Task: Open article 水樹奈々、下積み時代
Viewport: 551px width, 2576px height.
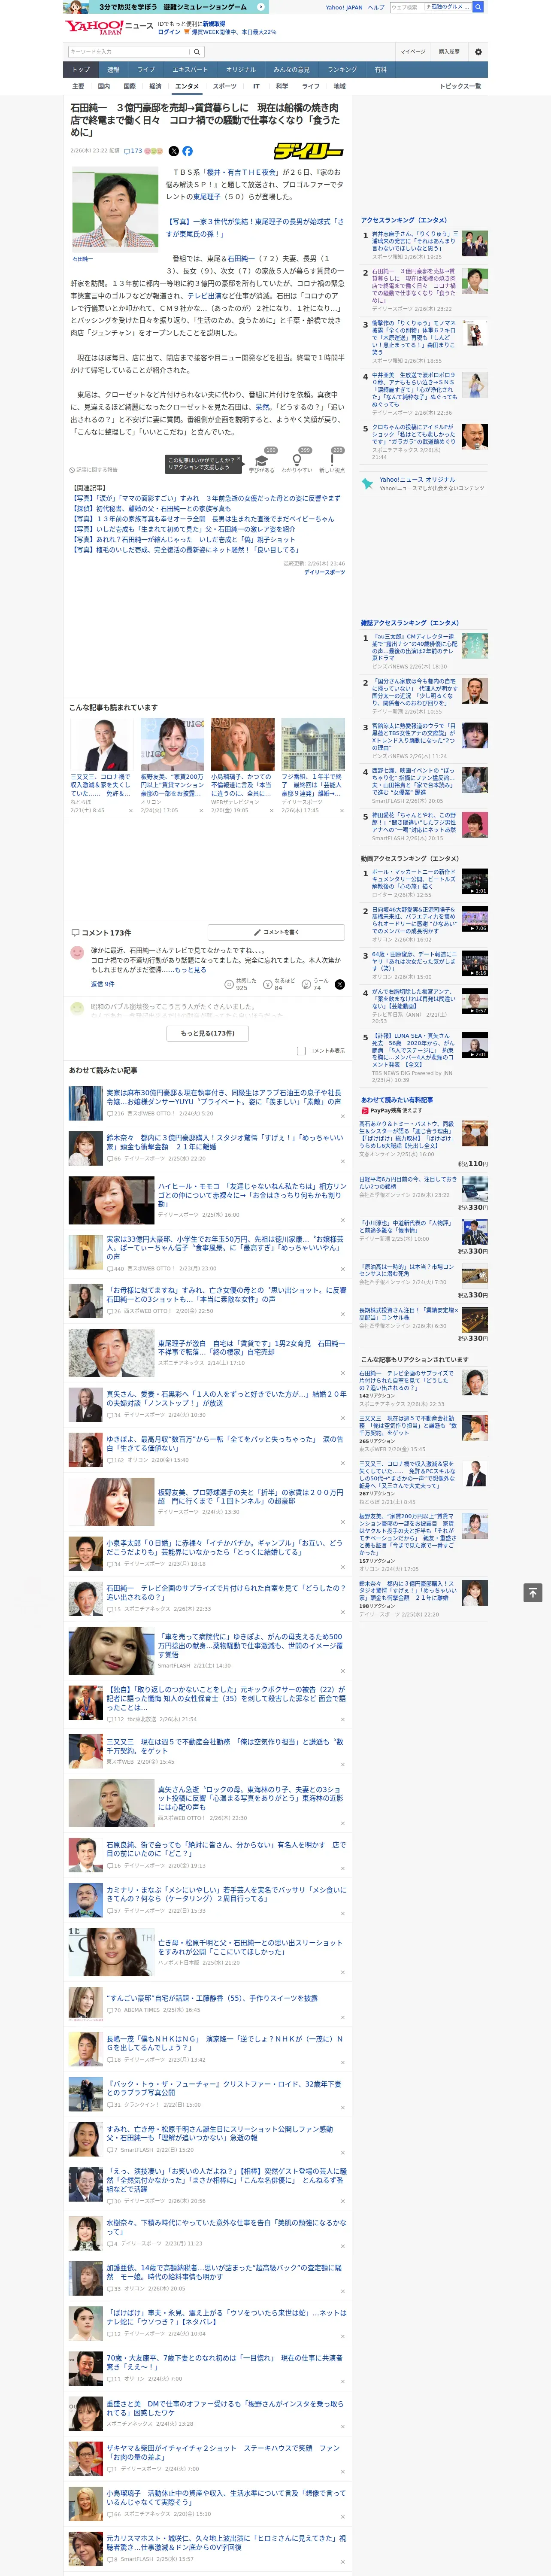Action: tap(226, 2227)
